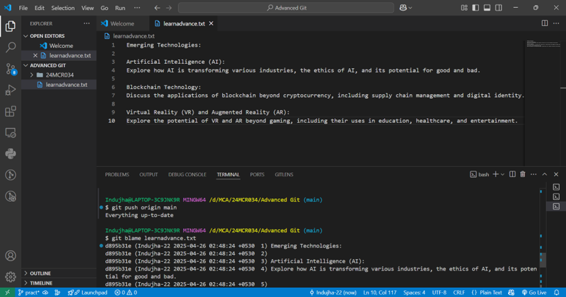Image resolution: width=566 pixels, height=297 pixels.
Task: Open Explorer Views and More Actions ellipsis
Action: tap(87, 23)
